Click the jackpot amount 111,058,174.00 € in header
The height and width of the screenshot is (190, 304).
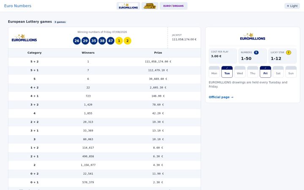point(184,39)
